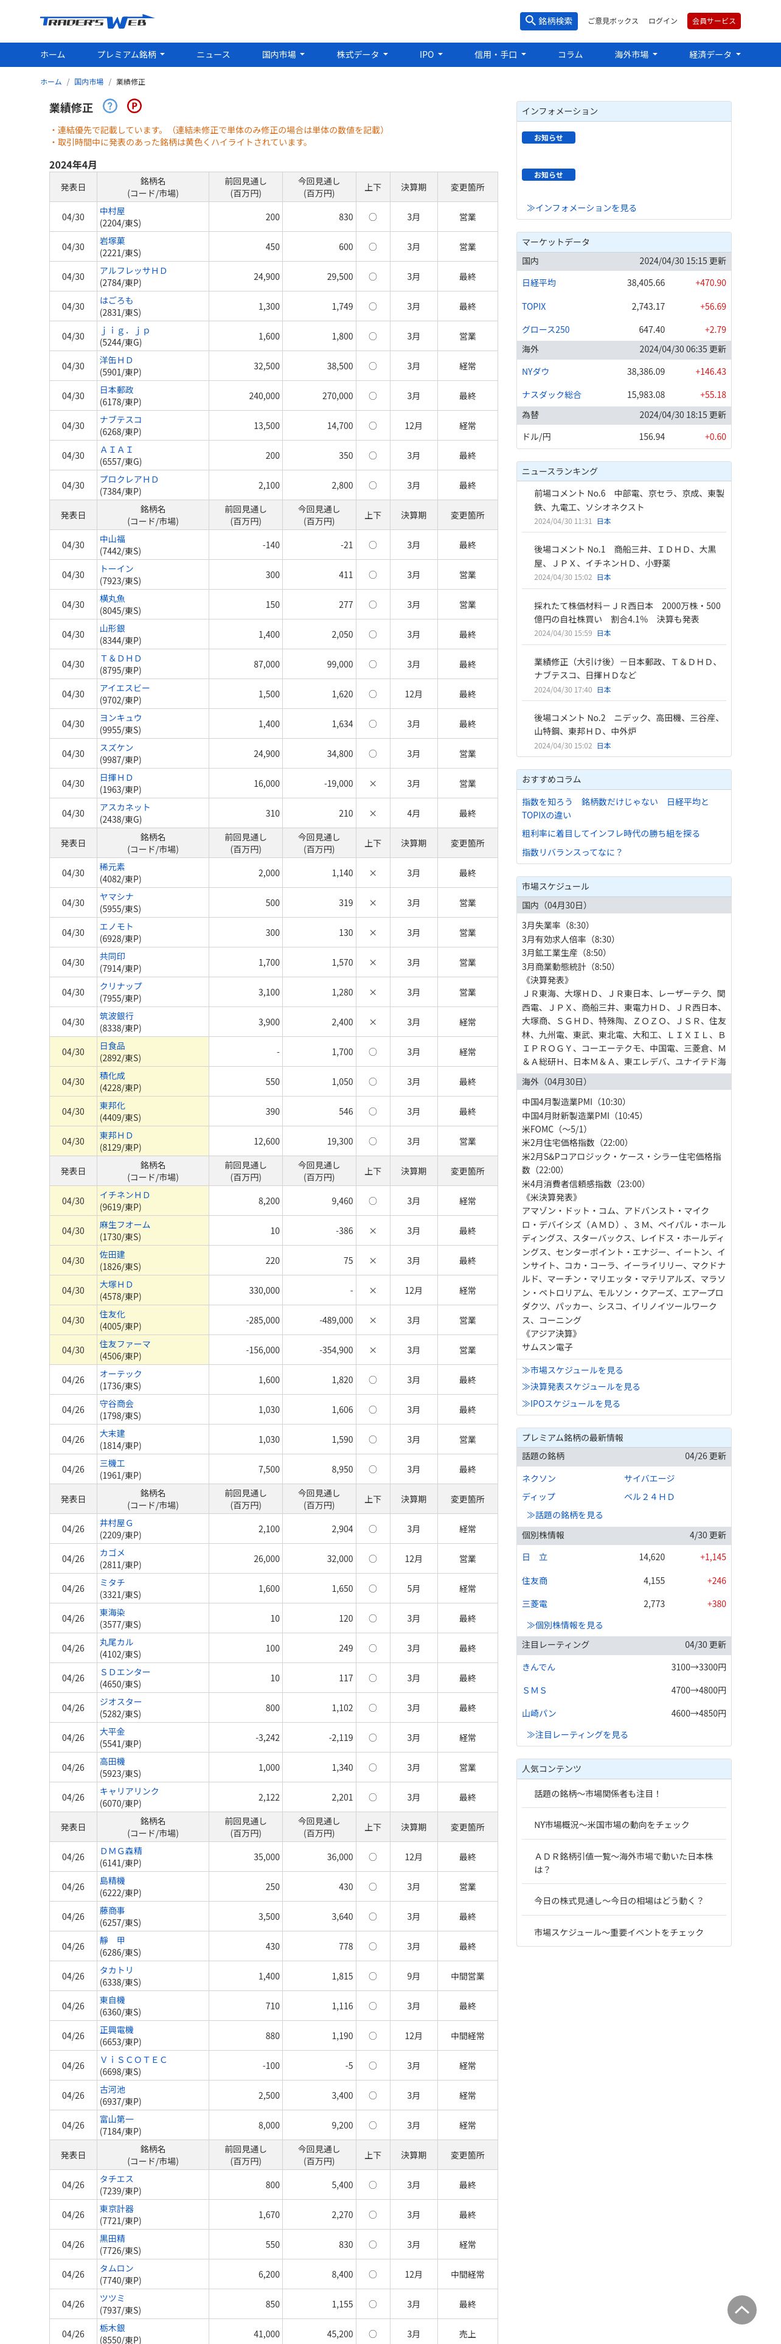Open ＶｉＳＣＯＴＥＣ stock link
Image resolution: width=781 pixels, height=2344 pixels.
point(134,2060)
